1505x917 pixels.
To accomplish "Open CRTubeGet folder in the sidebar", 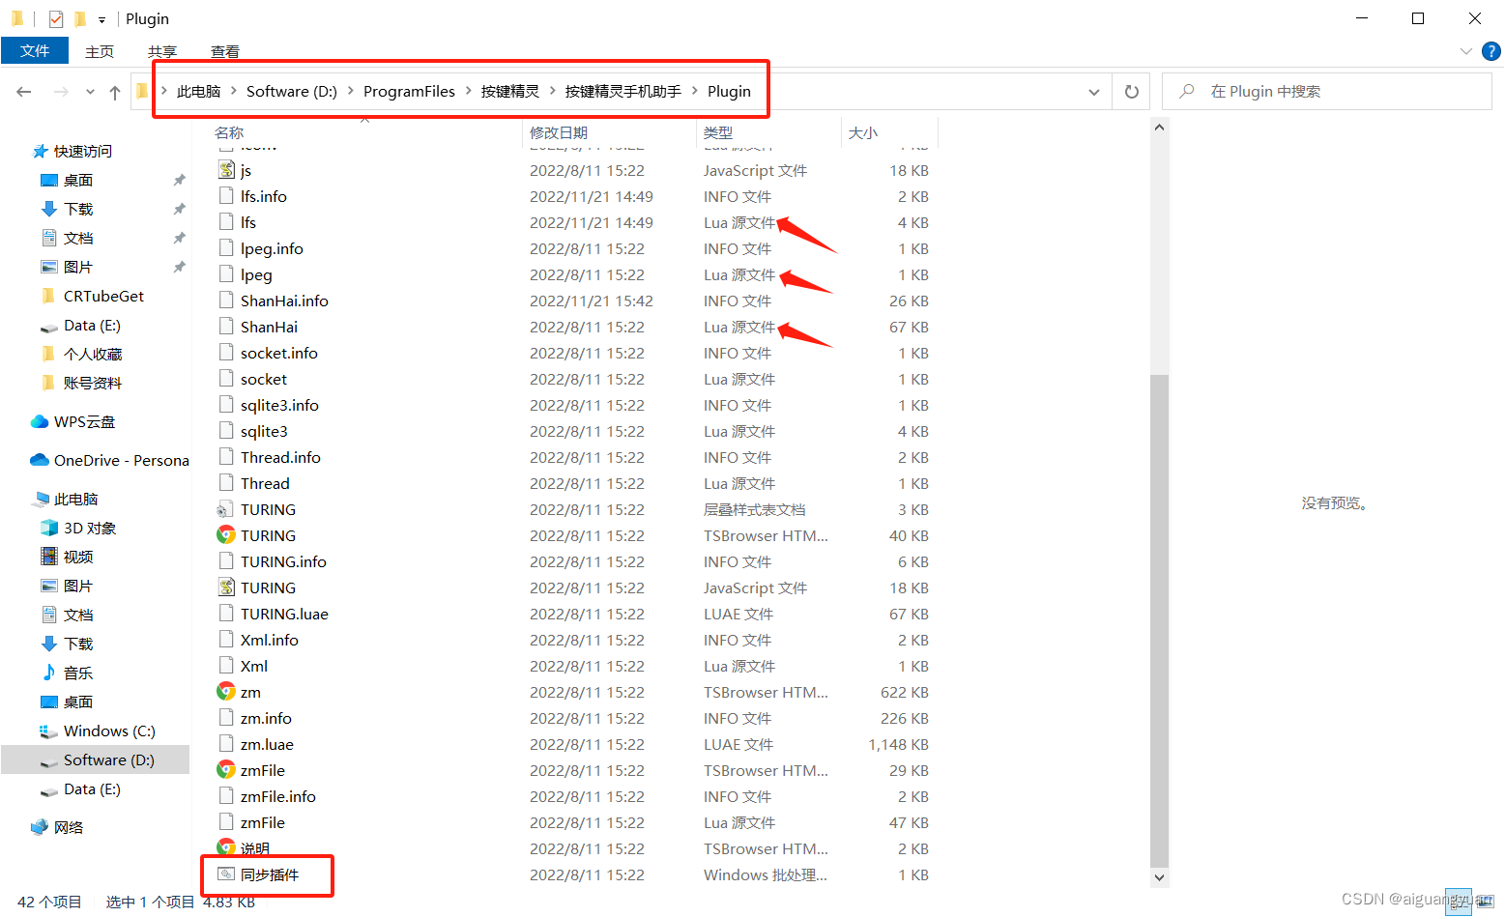I will point(103,297).
